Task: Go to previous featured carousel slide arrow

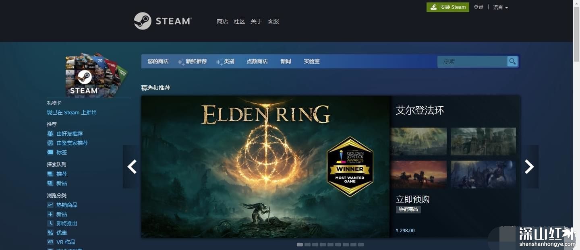Action: [132, 167]
